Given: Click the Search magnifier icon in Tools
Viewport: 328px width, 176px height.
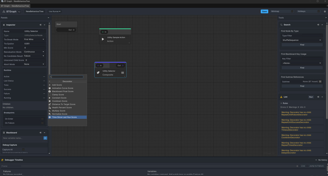Looking at the screenshot, I should [281, 25].
